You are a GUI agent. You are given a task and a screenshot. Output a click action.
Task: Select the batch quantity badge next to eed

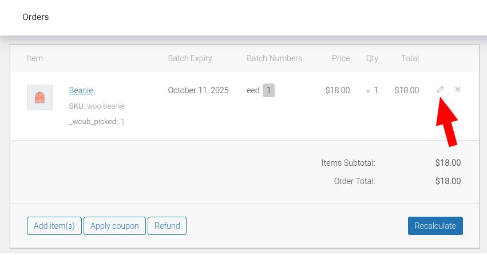pos(268,90)
